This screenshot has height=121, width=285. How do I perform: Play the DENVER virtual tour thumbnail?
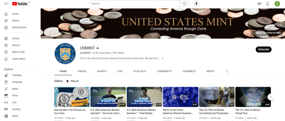coord(253,97)
